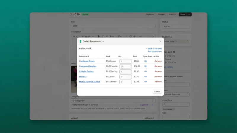Screen dimensions: 237x133
Task: Toggle italic in the description editor
Action: click(103, 36)
